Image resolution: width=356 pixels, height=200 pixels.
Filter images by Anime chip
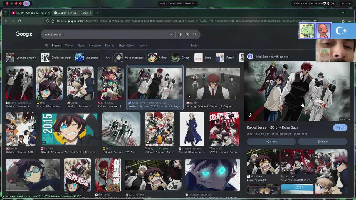click(x=158, y=57)
